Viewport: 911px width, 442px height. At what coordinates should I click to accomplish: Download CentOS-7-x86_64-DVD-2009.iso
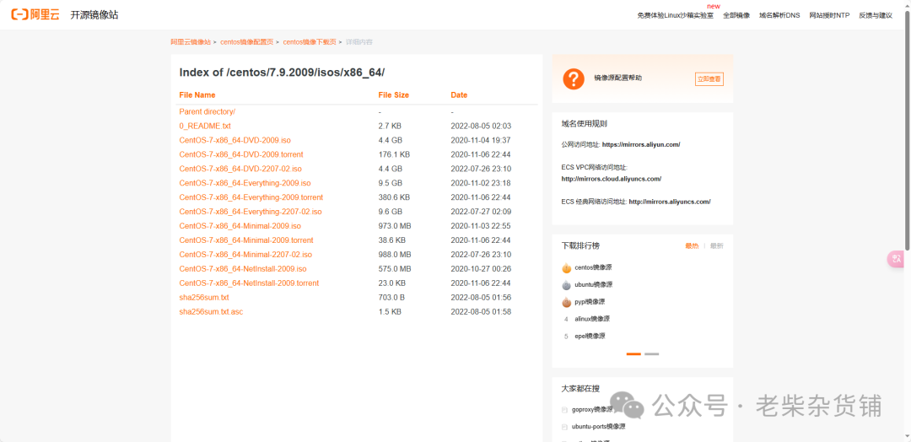point(234,140)
